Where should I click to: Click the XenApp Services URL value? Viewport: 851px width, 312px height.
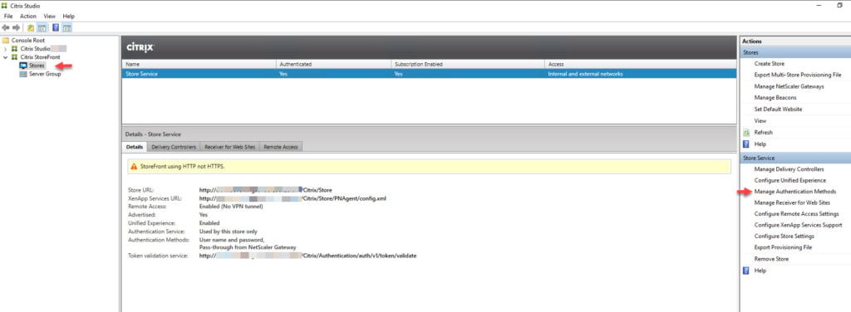tap(293, 199)
